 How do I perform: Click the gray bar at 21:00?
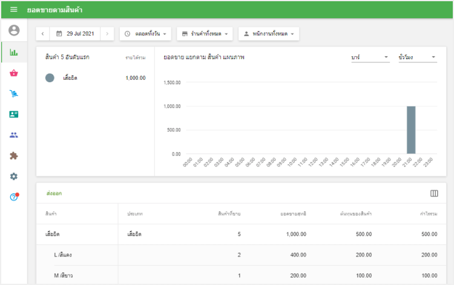(x=411, y=130)
